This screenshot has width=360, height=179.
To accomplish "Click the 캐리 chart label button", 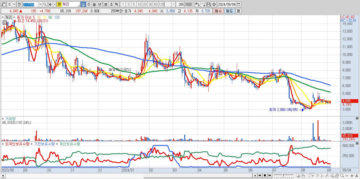I will point(8,17).
